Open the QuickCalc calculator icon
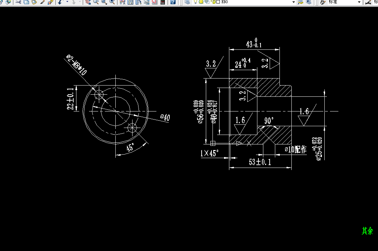Image resolution: width=378 pixels, height=251 pixels. 162,2
